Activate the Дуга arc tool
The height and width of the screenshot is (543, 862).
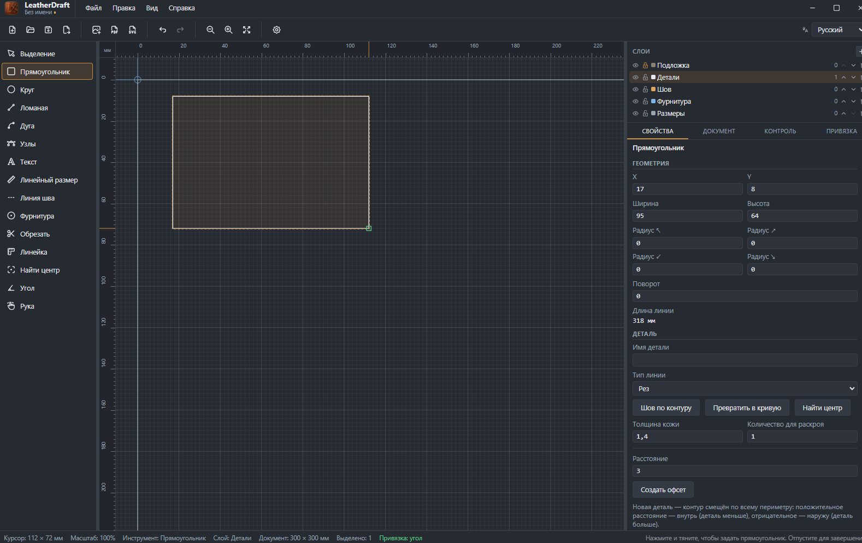48,126
